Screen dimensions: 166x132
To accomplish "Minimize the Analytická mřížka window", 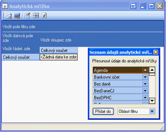I will (143, 6).
